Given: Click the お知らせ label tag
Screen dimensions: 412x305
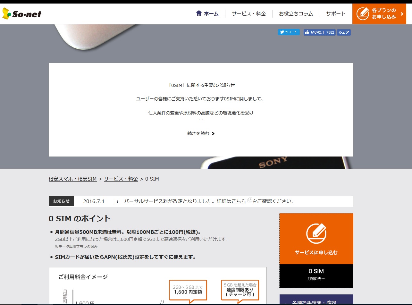Looking at the screenshot, I should click(x=61, y=201).
